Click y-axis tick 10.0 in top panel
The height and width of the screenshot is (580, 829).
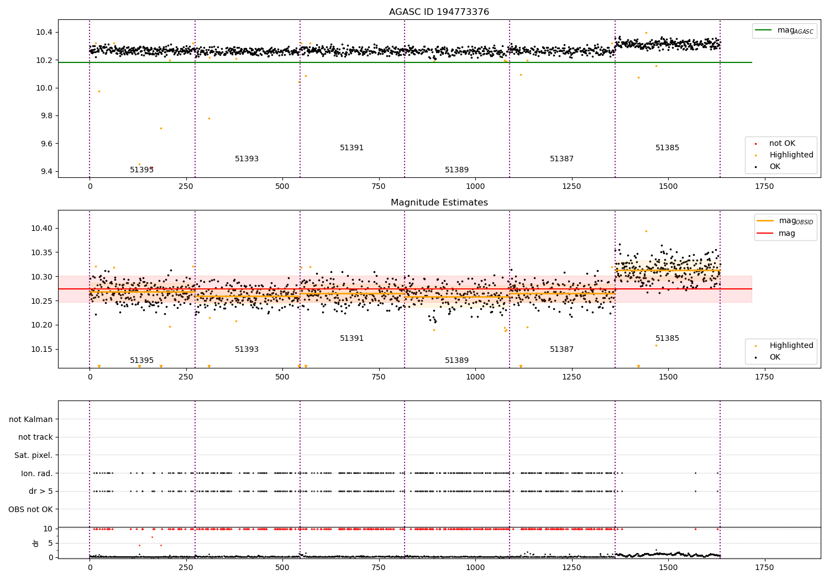click(44, 88)
